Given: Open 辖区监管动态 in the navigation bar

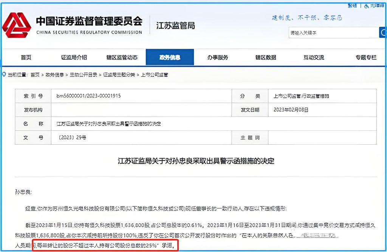Looking at the screenshot, I should pyautogui.click(x=122, y=57).
